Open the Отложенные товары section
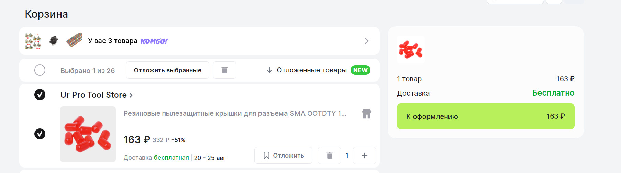The width and height of the screenshot is (621, 173). click(x=311, y=70)
